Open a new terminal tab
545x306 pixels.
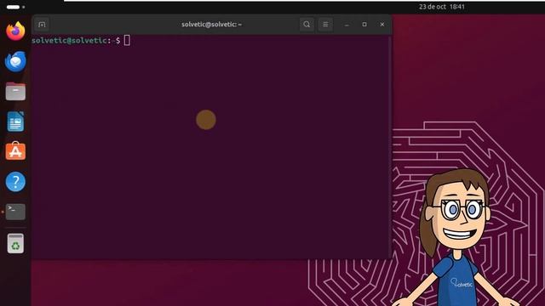[42, 25]
